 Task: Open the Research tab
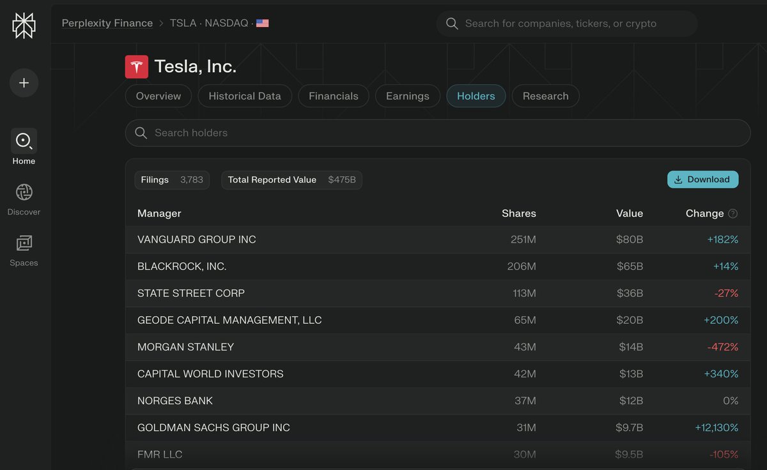(x=545, y=96)
